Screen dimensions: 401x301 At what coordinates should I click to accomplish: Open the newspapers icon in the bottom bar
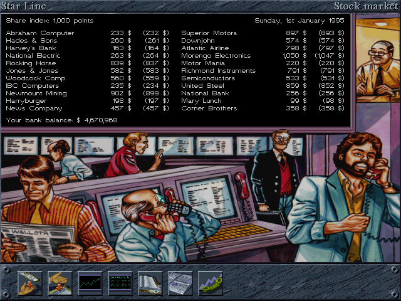(x=180, y=283)
